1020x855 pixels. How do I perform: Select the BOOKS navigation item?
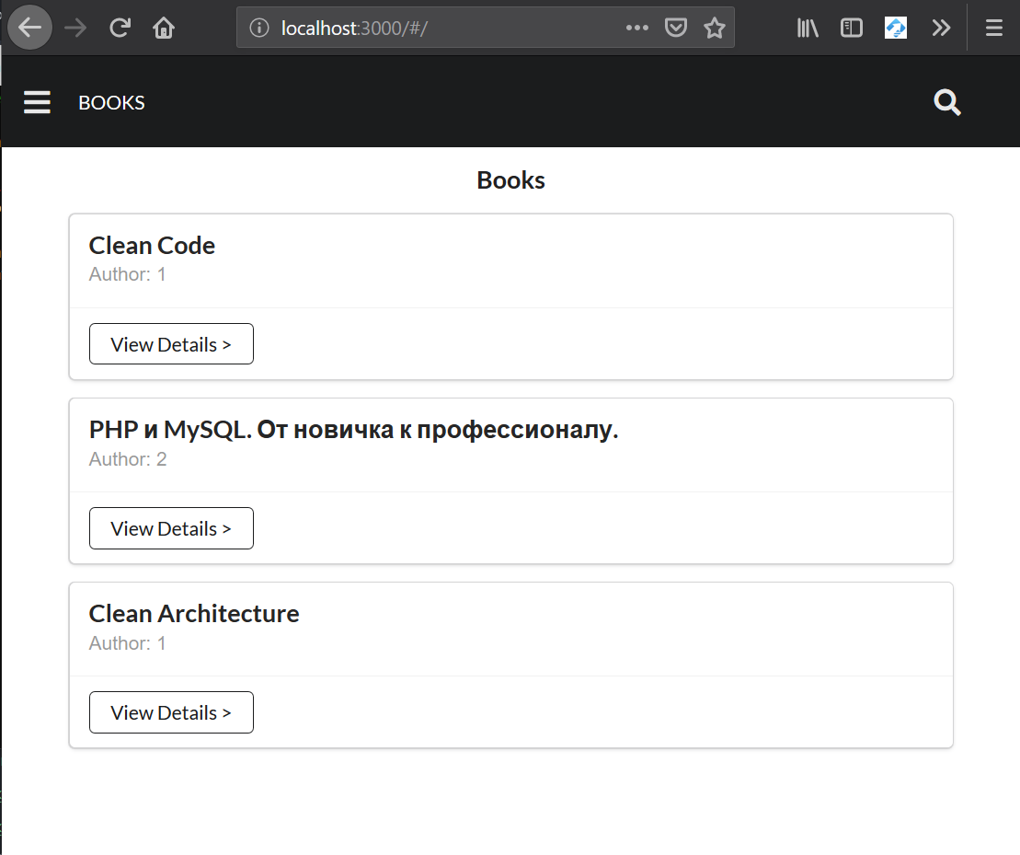pyautogui.click(x=111, y=103)
